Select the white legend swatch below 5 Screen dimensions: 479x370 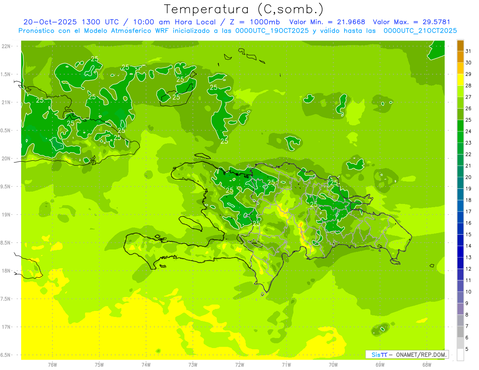click(460, 355)
